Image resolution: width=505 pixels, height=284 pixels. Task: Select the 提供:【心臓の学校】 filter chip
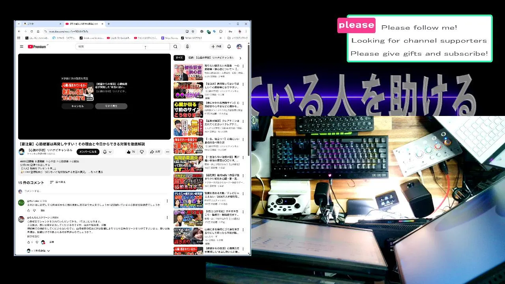(x=211, y=58)
